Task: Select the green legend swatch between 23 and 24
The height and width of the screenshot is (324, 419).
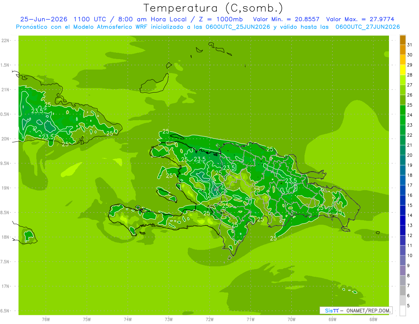Action: coord(403,120)
